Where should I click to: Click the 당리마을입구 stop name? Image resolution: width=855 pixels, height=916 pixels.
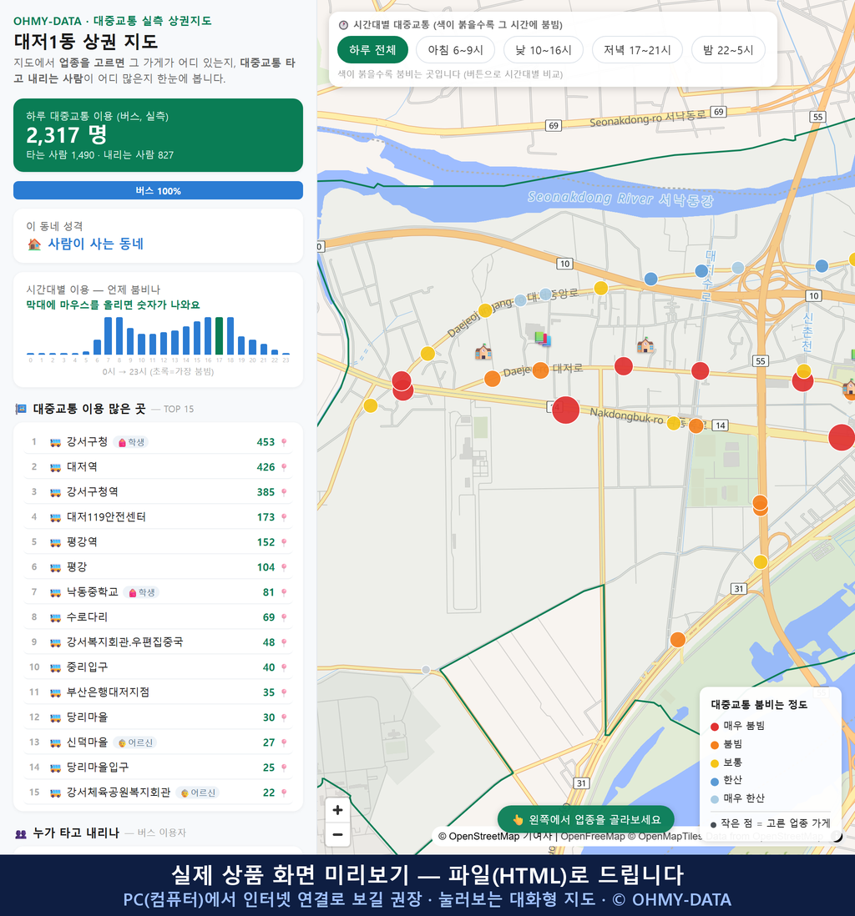tap(98, 768)
